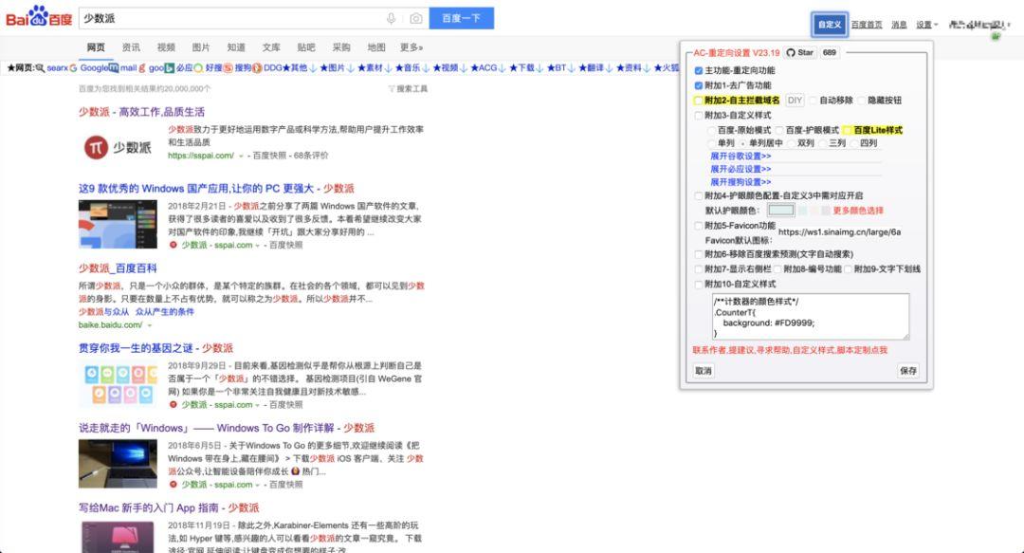Click the 689 star count badge

point(830,52)
